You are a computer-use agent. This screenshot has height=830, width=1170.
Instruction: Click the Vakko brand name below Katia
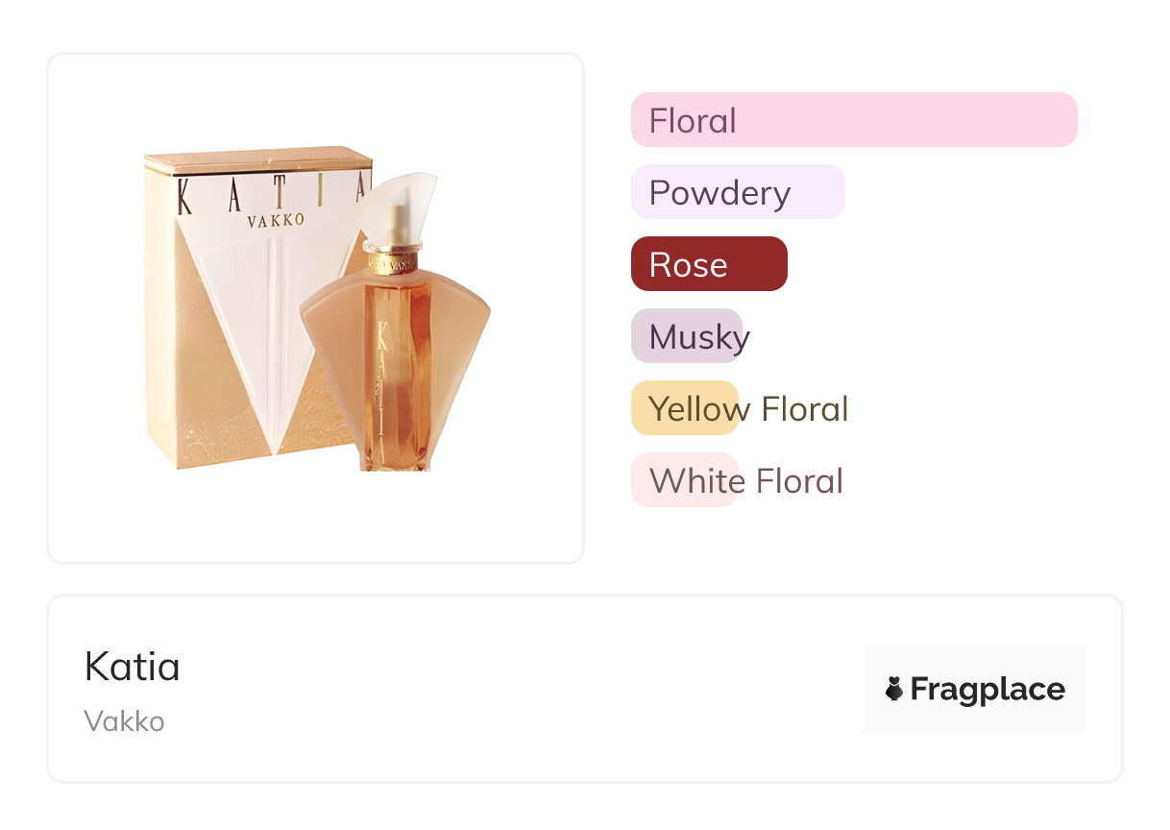(124, 721)
